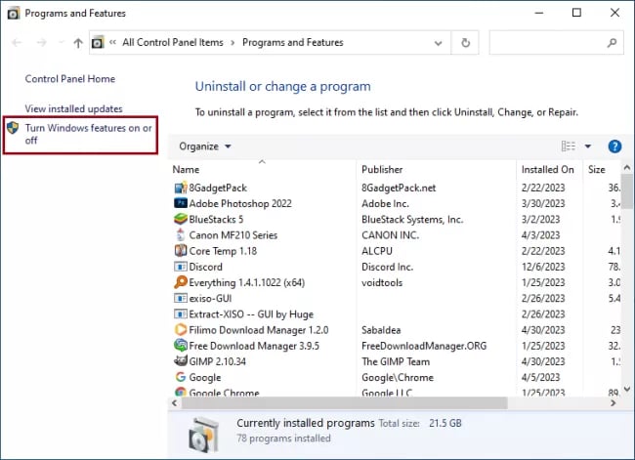Select BlueStack Systems, Inc. publisher cell
Screen dimensions: 635x460
pos(412,219)
